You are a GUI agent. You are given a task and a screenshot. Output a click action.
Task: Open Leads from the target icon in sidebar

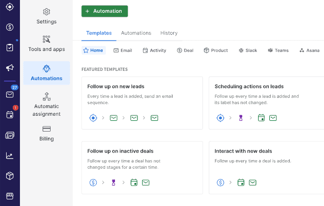point(10,7)
